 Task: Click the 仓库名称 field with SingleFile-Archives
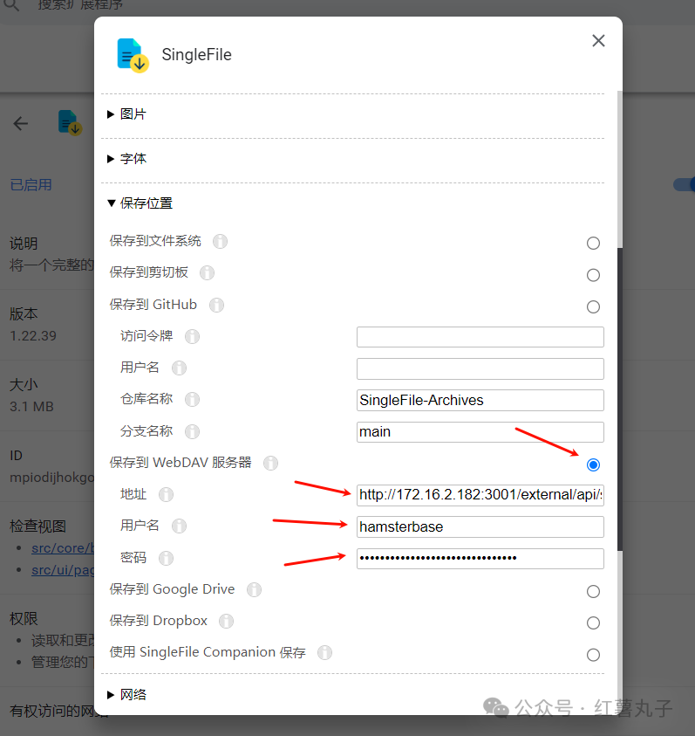tap(480, 401)
